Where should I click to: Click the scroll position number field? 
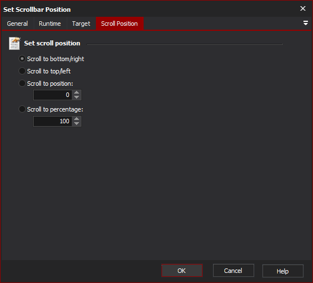point(52,95)
